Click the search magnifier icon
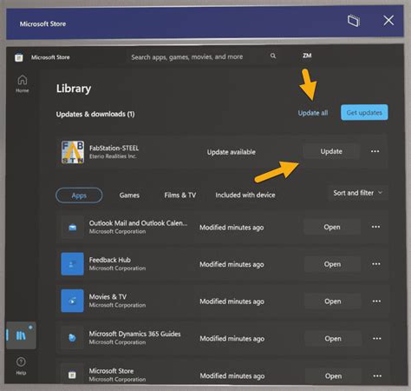The height and width of the screenshot is (391, 411). (273, 56)
